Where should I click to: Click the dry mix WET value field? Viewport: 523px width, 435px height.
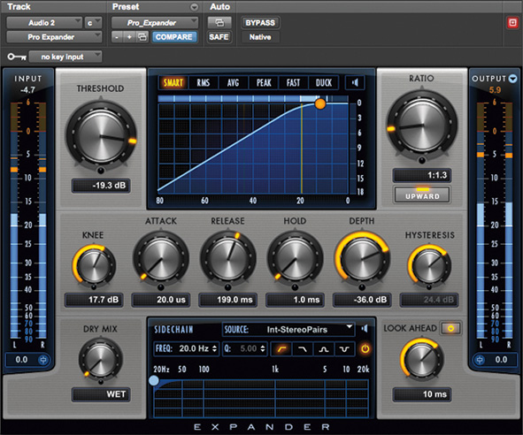click(x=101, y=394)
